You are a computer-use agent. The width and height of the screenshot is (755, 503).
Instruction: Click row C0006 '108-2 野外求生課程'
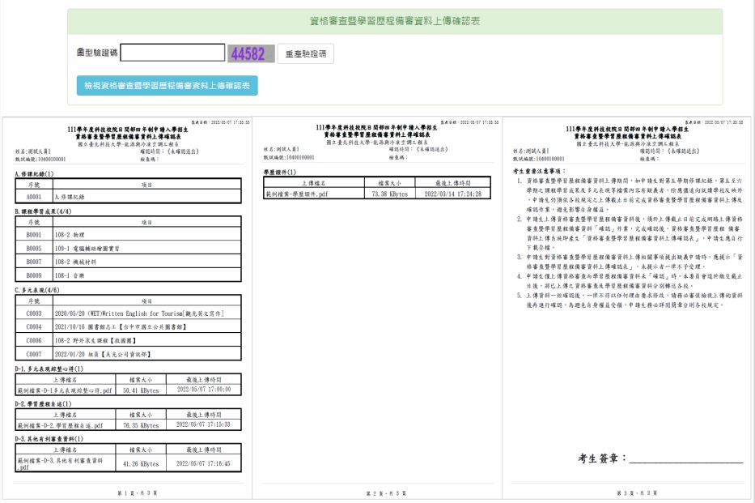coord(128,340)
